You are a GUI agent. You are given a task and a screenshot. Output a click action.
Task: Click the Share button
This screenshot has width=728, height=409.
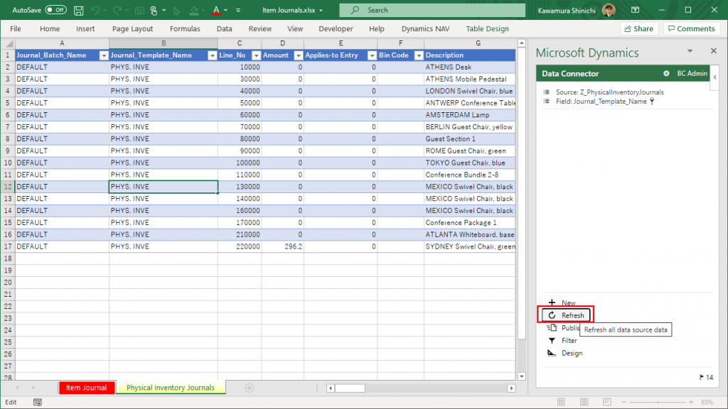tap(639, 28)
